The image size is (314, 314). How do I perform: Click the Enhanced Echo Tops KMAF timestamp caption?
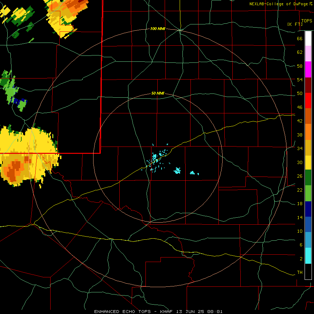tap(158, 312)
